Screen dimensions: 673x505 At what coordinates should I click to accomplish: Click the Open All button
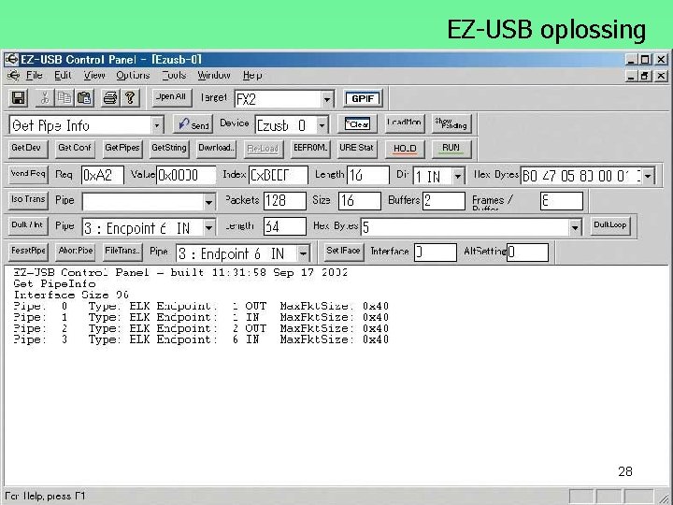pos(172,97)
